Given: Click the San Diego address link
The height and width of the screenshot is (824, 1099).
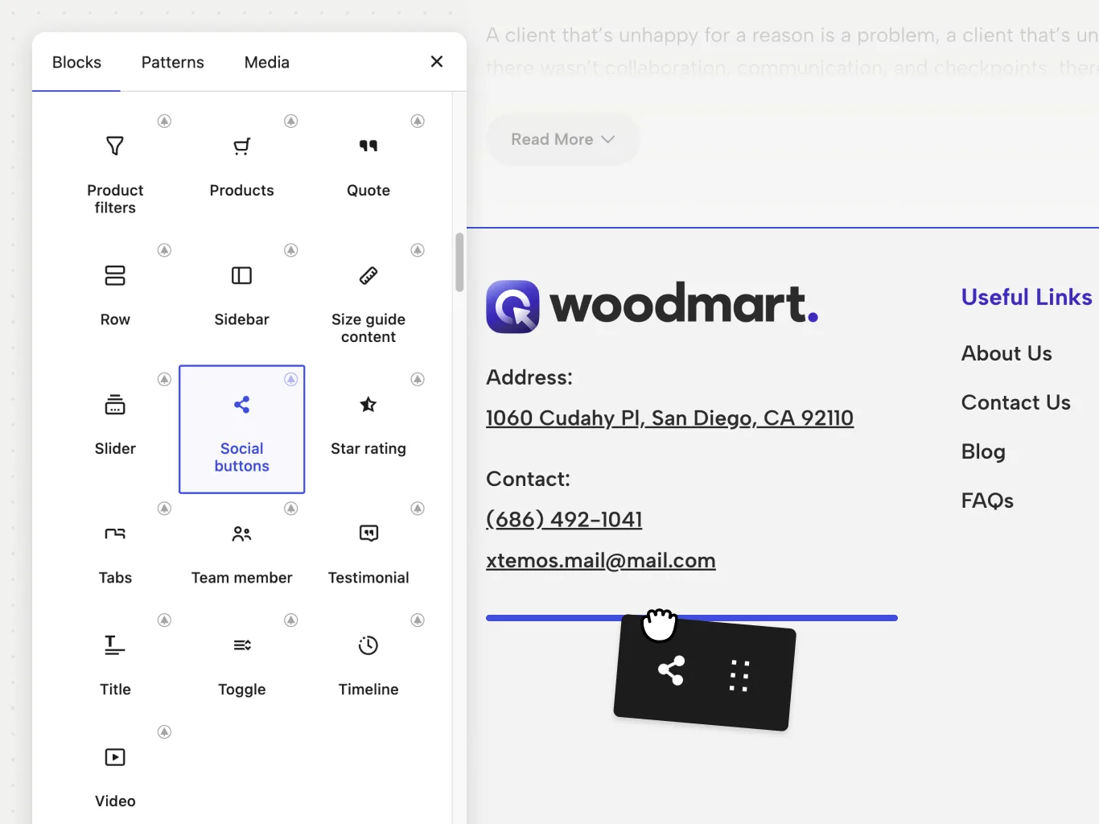Looking at the screenshot, I should 669,418.
